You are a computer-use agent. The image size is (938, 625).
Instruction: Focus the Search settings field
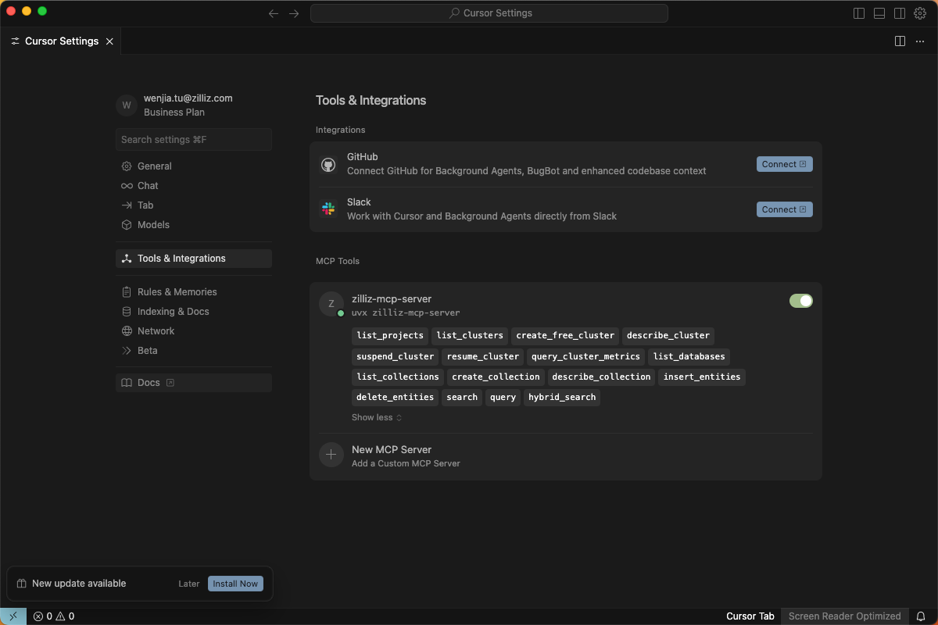point(193,140)
